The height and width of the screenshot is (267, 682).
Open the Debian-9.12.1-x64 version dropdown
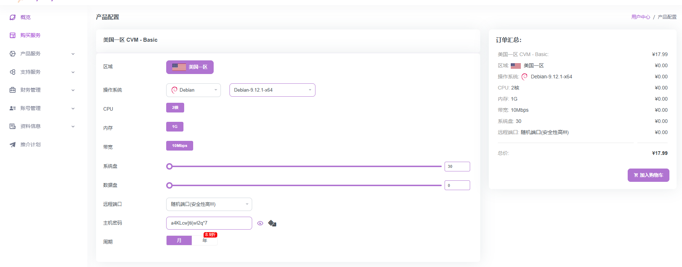272,90
